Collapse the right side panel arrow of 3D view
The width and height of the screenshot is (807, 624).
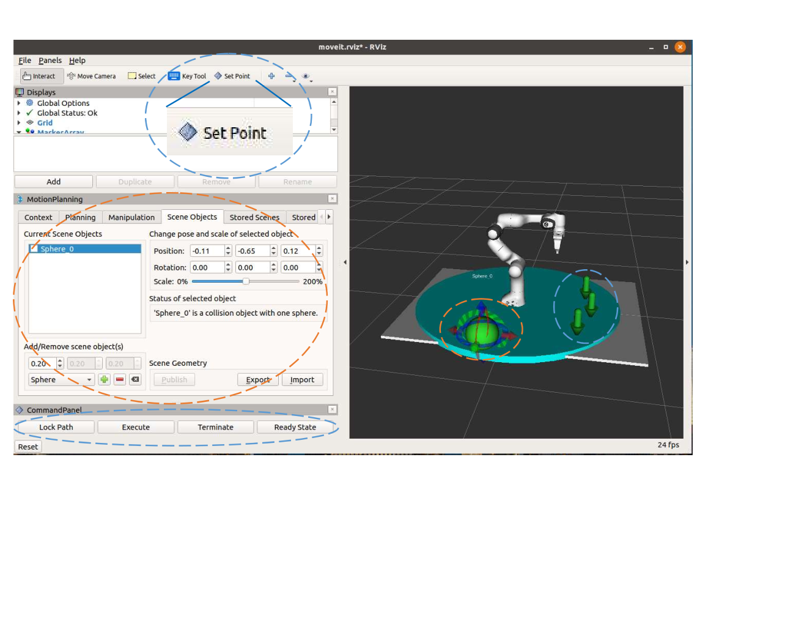pos(687,262)
